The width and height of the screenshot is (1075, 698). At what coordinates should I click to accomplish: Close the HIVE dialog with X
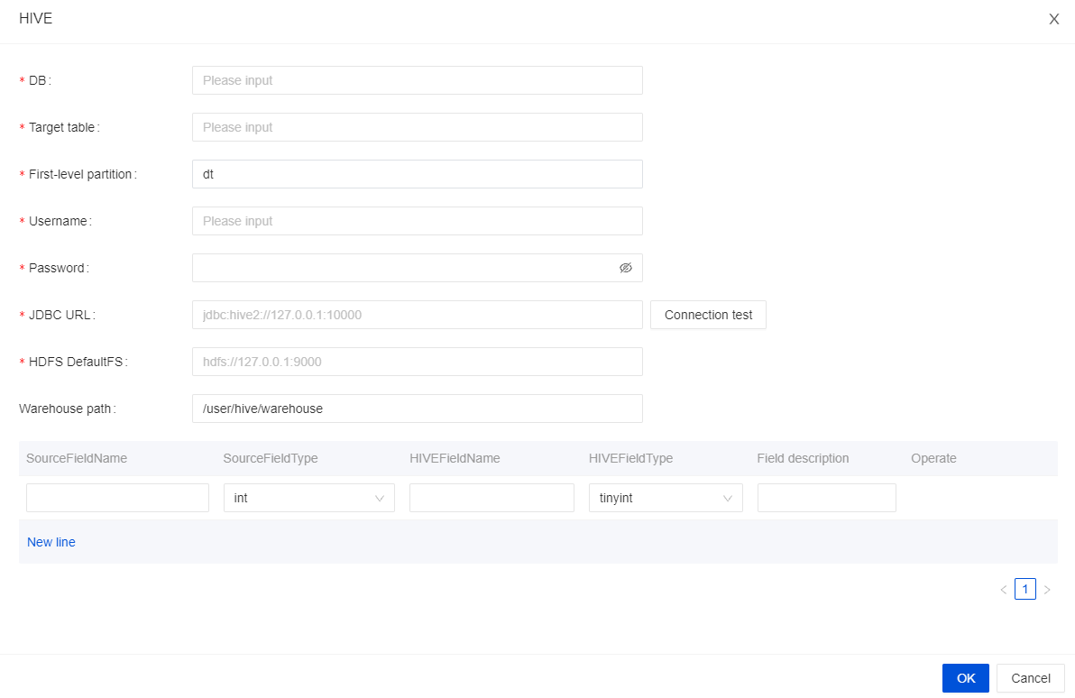click(1053, 19)
